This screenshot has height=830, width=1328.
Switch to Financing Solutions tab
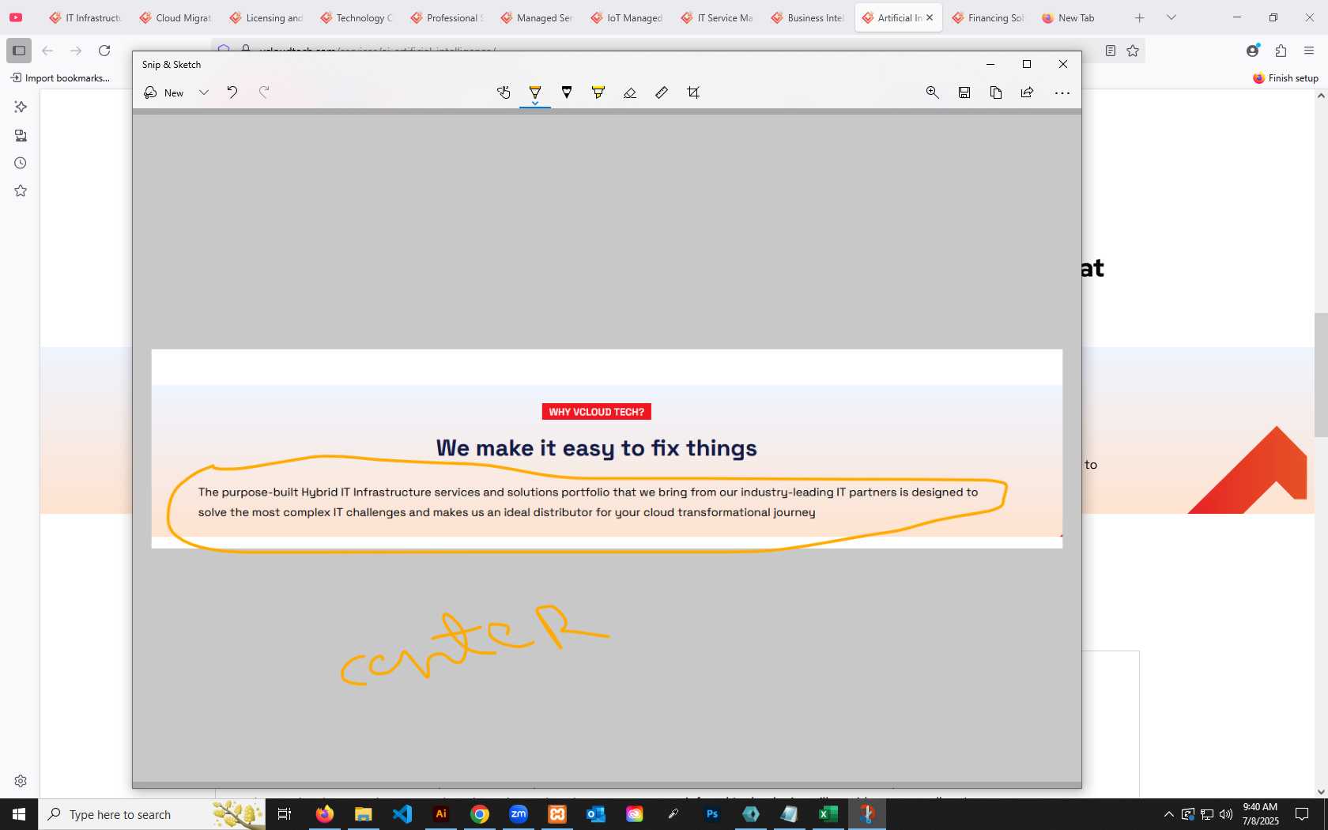[x=988, y=17]
